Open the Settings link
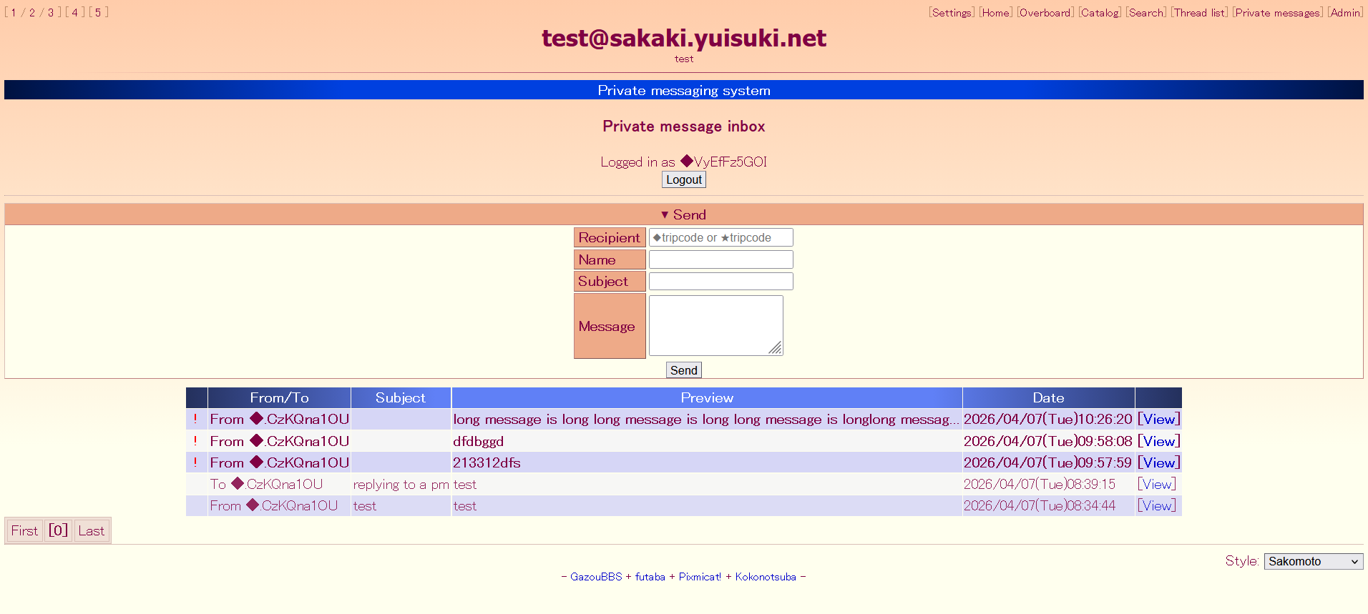The height and width of the screenshot is (614, 1368). pos(952,13)
